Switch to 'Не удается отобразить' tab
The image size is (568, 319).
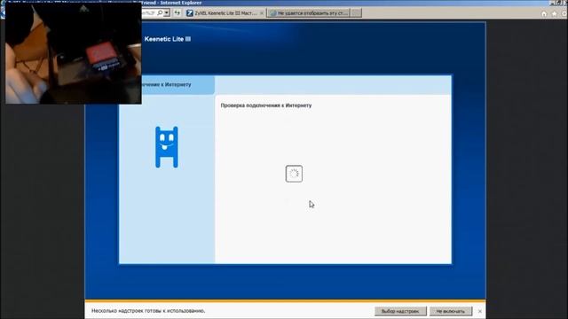(x=309, y=13)
